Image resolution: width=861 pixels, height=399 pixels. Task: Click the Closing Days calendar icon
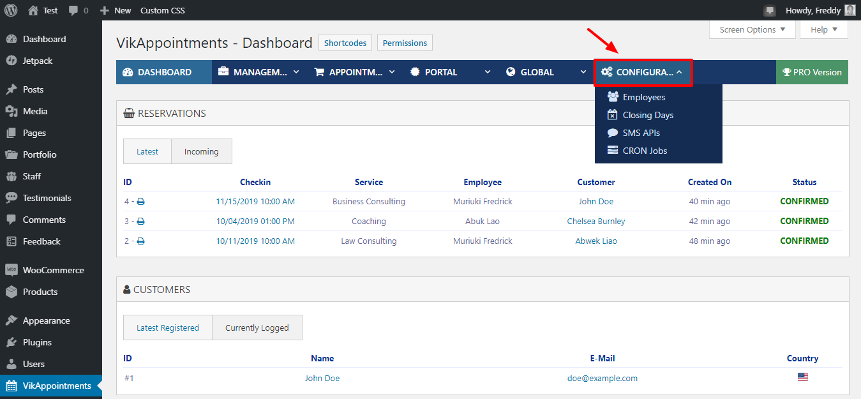pos(613,115)
